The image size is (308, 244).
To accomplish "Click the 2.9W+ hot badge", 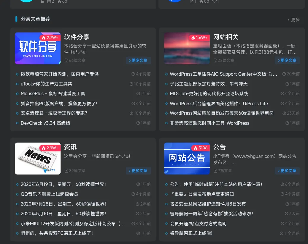I will [x=50, y=148].
